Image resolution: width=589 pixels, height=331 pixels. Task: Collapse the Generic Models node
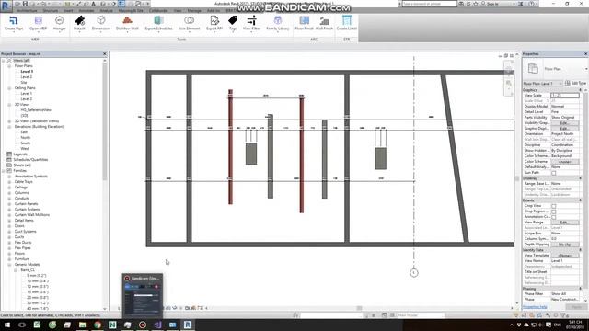[x=9, y=265]
